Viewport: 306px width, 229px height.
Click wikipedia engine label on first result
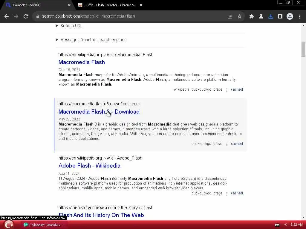coord(181,89)
